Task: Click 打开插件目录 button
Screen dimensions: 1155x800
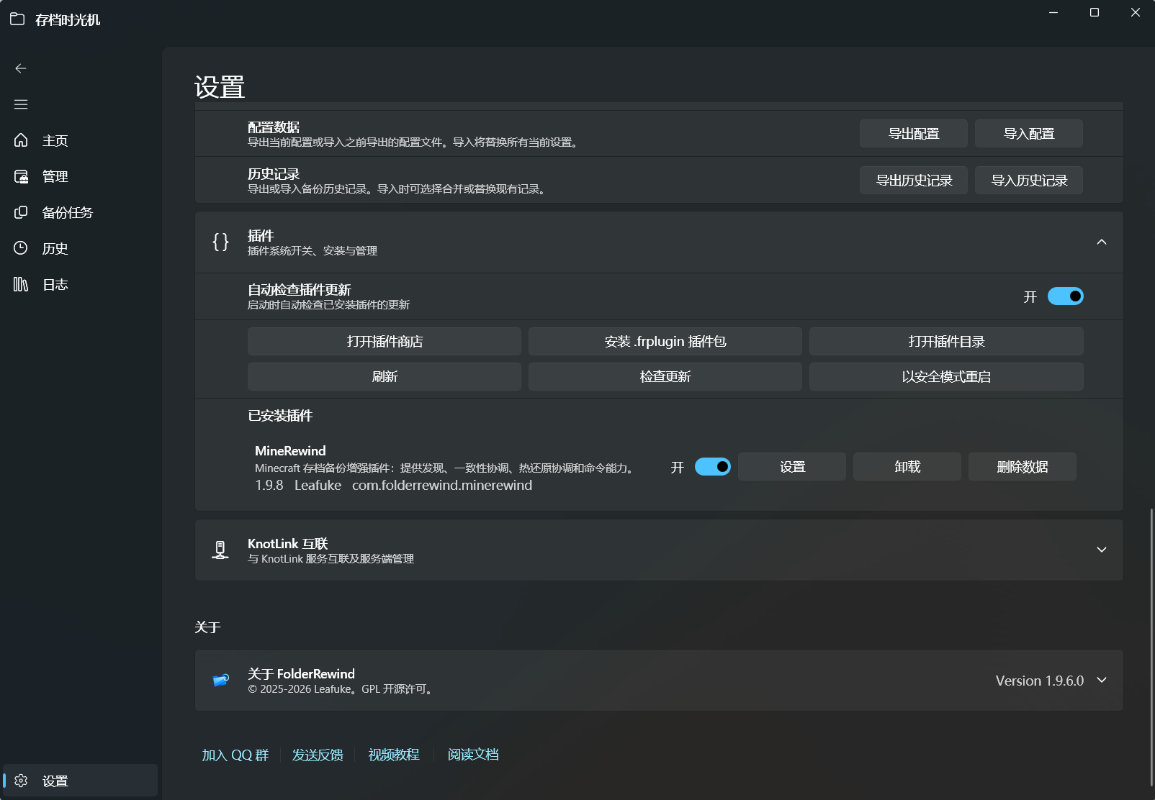Action: (946, 341)
